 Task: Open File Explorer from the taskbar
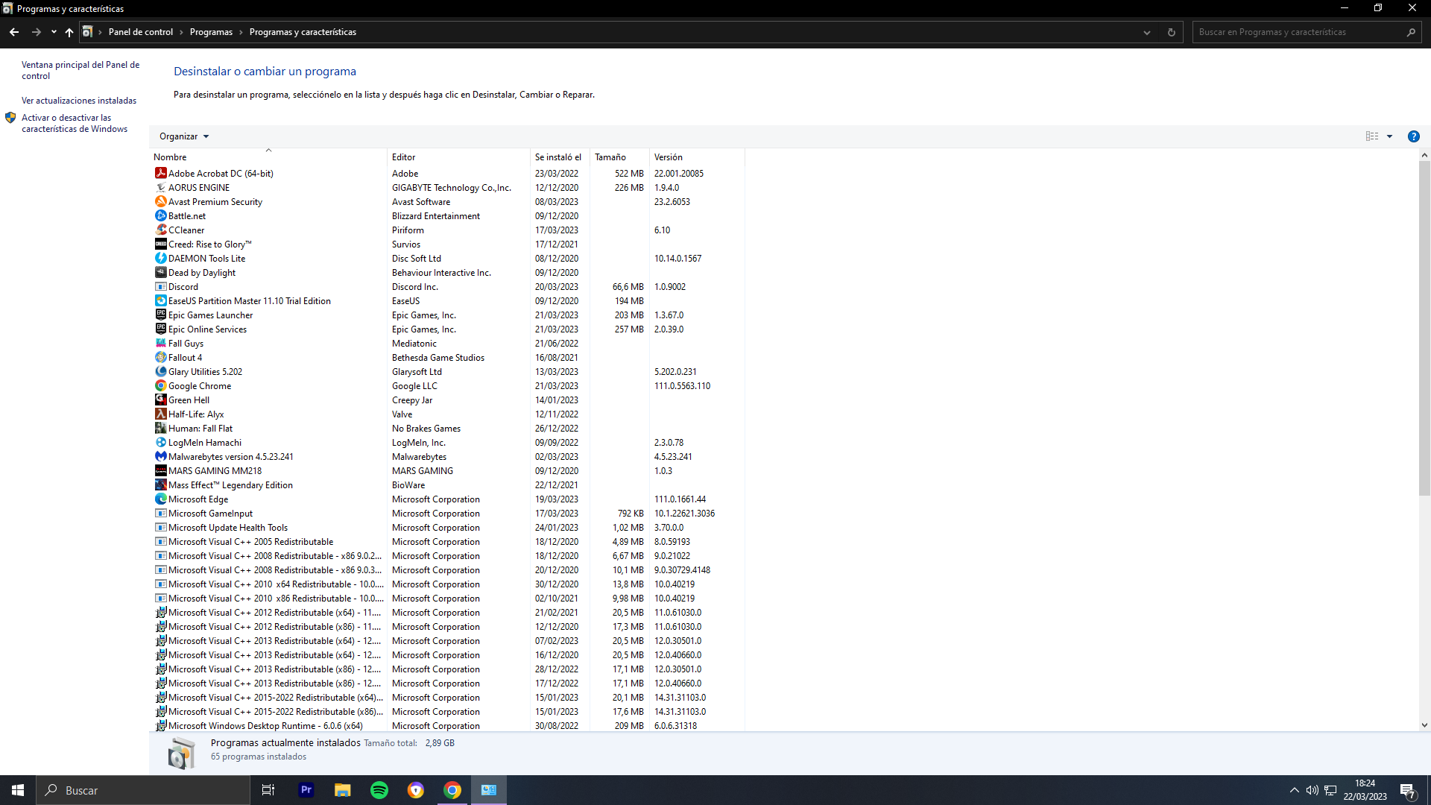343,790
